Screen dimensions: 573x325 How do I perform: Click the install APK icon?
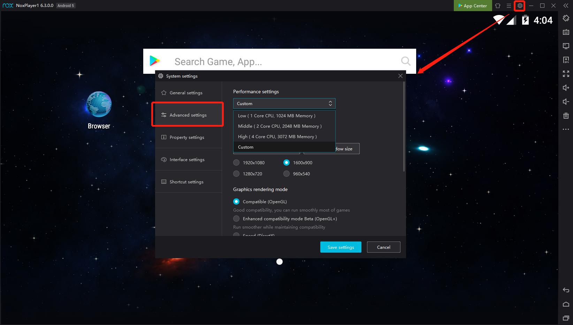coord(566,60)
